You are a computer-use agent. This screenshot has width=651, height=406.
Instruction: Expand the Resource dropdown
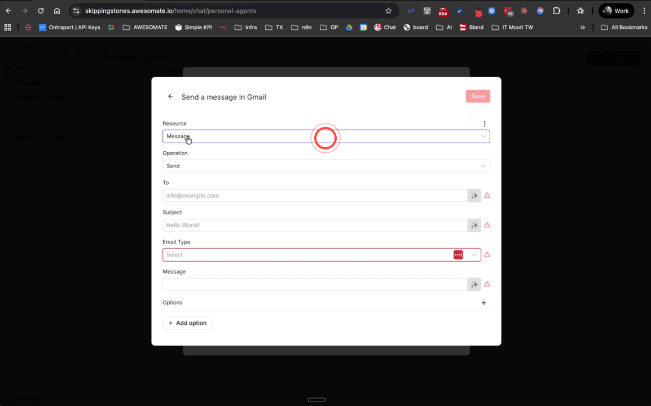pos(483,136)
